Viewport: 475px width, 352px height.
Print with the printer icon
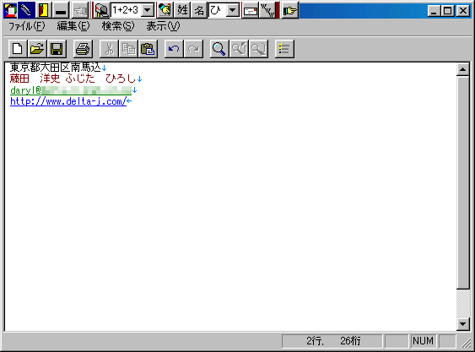tap(83, 49)
